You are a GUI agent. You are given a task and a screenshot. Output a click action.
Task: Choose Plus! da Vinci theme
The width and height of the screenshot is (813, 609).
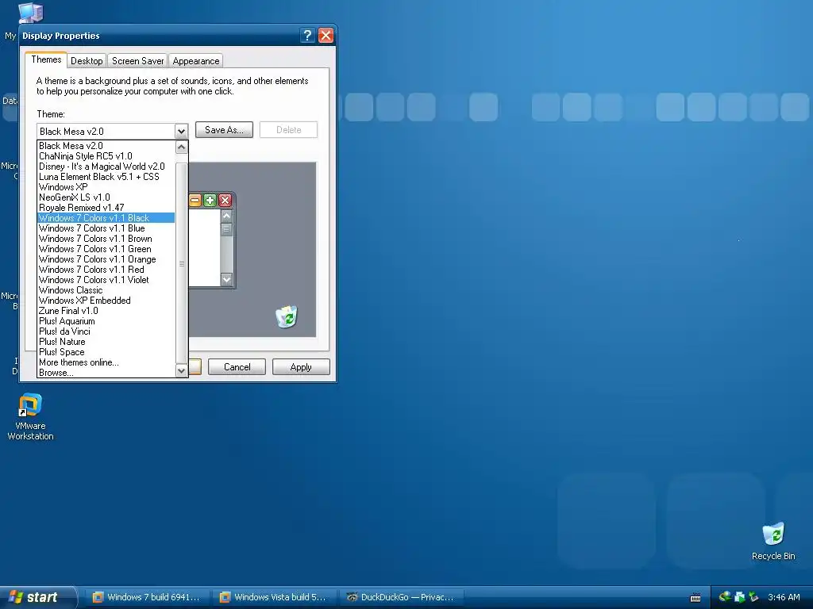pos(106,331)
